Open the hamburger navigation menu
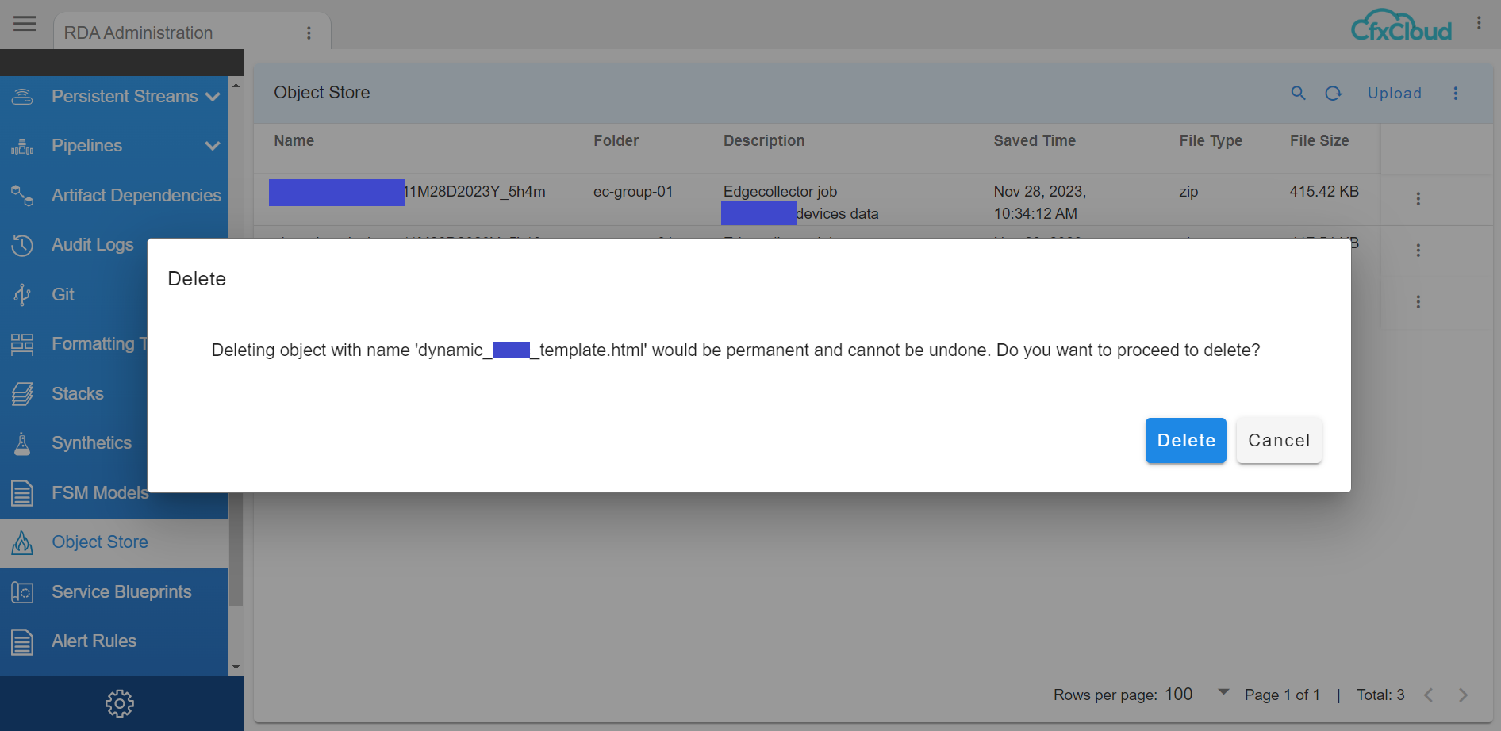This screenshot has height=731, width=1501. (x=25, y=24)
